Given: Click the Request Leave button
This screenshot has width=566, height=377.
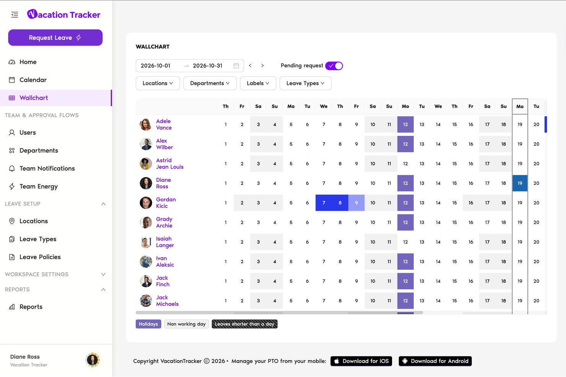Looking at the screenshot, I should 55,37.
